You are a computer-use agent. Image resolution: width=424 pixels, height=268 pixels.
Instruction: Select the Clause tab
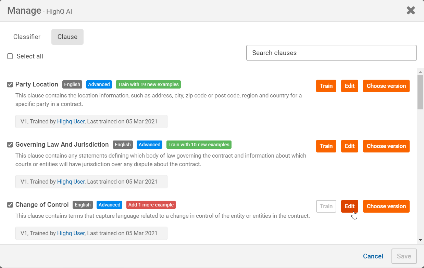point(67,37)
